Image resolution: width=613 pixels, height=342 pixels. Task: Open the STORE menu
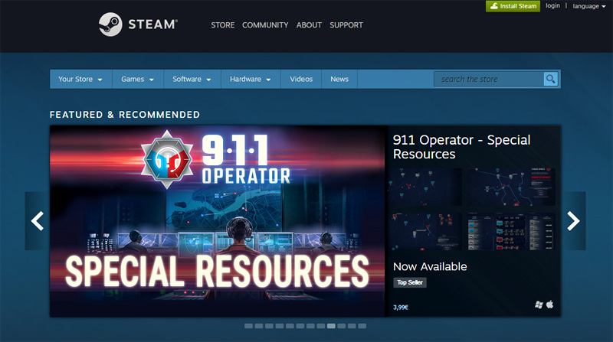223,25
